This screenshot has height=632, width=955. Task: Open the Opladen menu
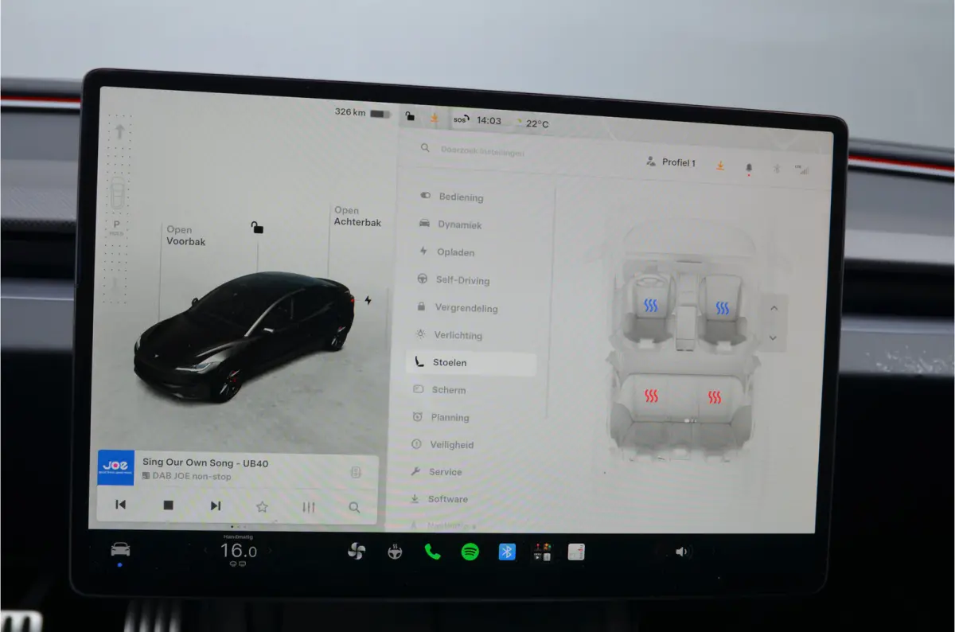click(446, 252)
